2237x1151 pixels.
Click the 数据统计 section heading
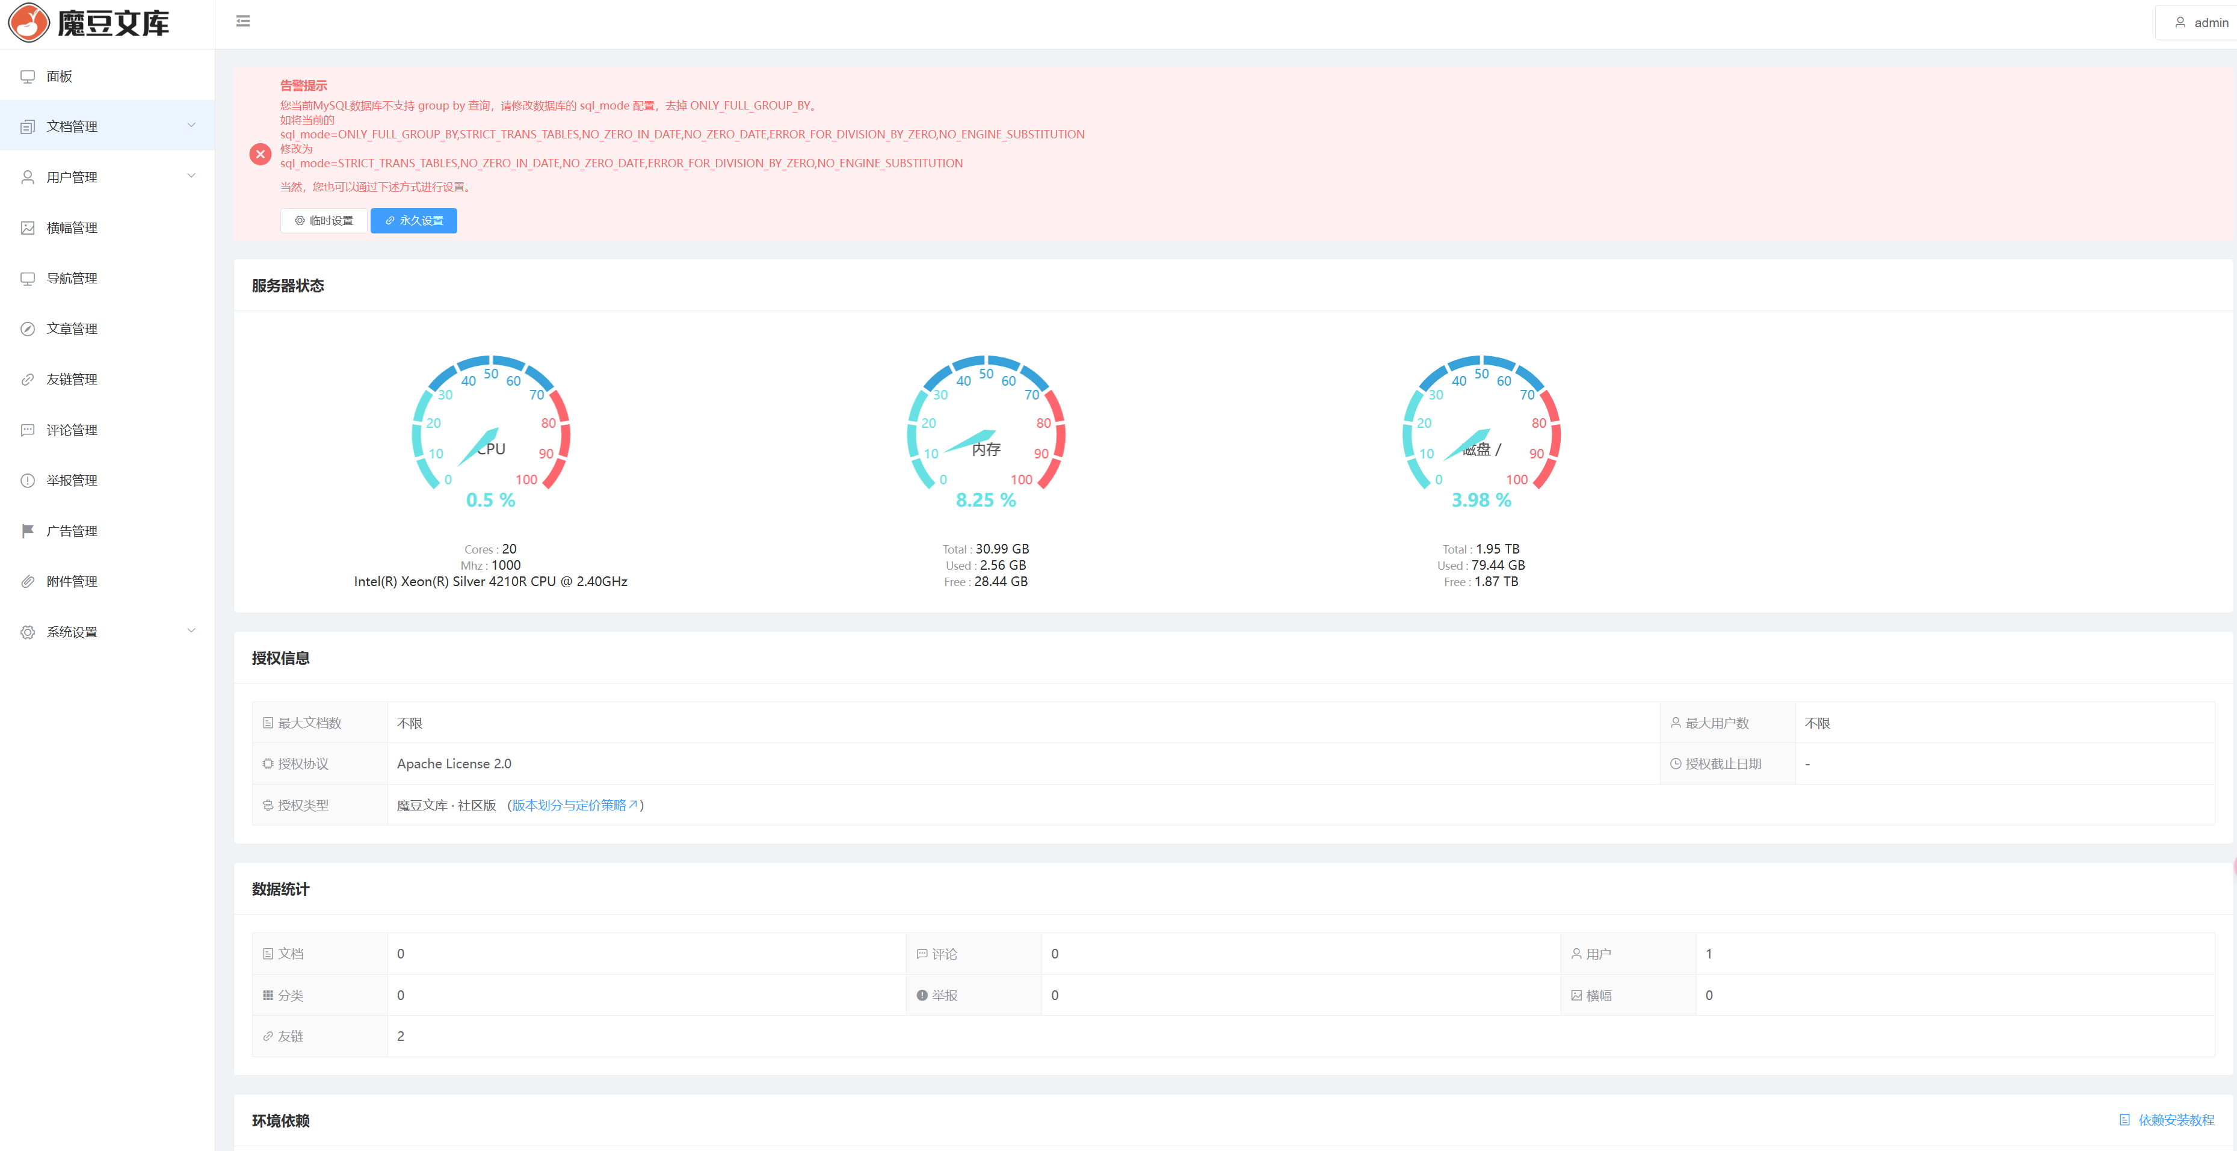tap(280, 889)
